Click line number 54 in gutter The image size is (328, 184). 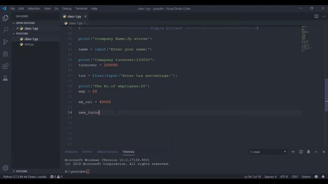point(70,112)
